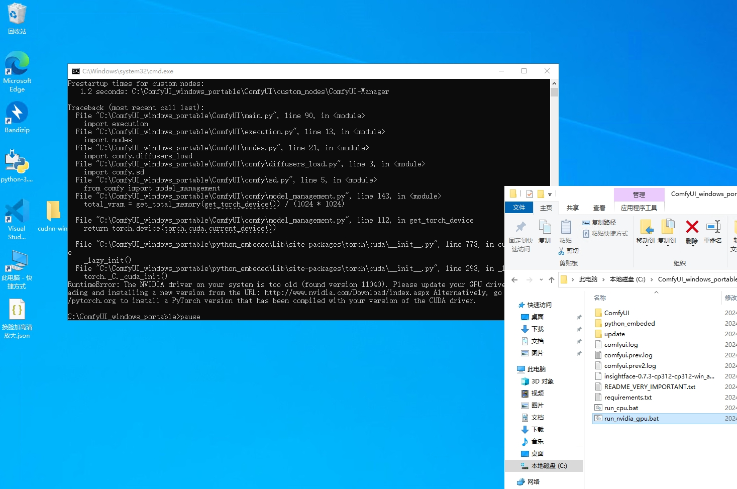Click the cmd window vertical scrollbar thumb
Image resolution: width=737 pixels, height=489 pixels.
pyautogui.click(x=554, y=92)
